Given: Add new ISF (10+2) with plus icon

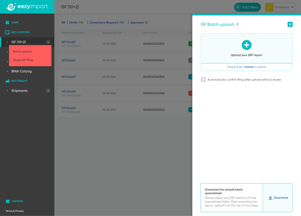Looking at the screenshot, I should point(48,42).
